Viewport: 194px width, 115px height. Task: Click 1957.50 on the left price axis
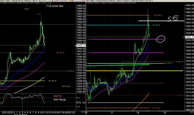click(x=81, y=25)
